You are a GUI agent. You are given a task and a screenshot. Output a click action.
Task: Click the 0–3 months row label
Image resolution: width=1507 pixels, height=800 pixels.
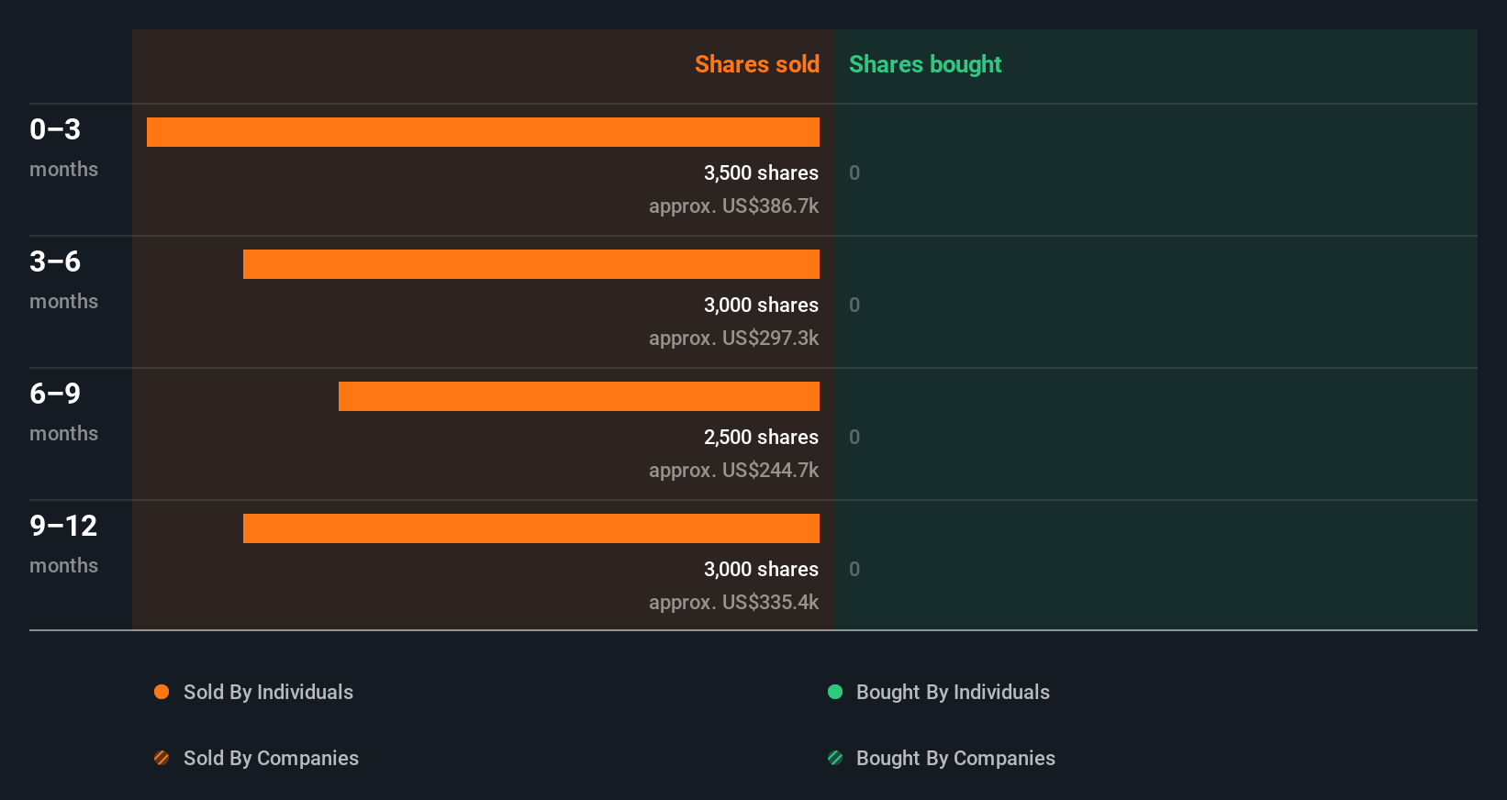pos(63,147)
